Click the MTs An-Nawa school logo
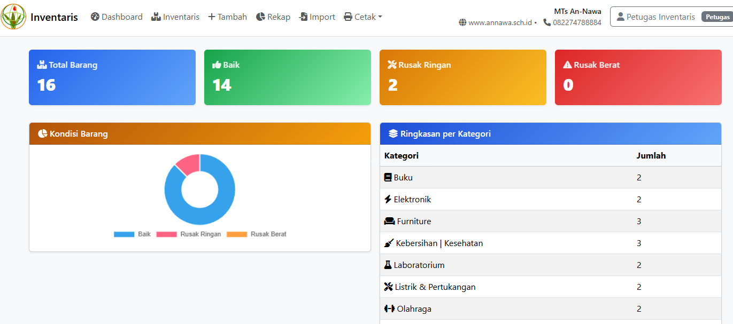 (13, 17)
